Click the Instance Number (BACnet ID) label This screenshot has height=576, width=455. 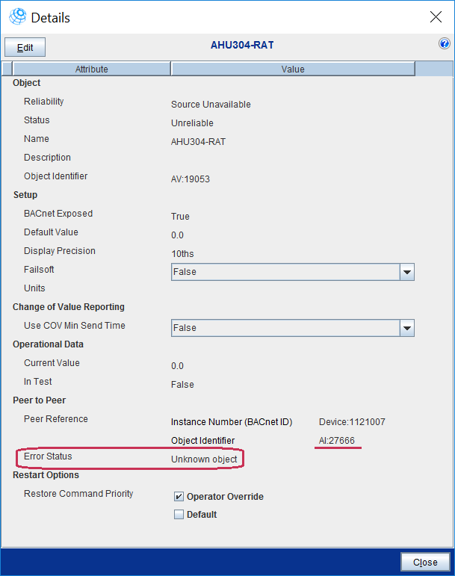[232, 421]
